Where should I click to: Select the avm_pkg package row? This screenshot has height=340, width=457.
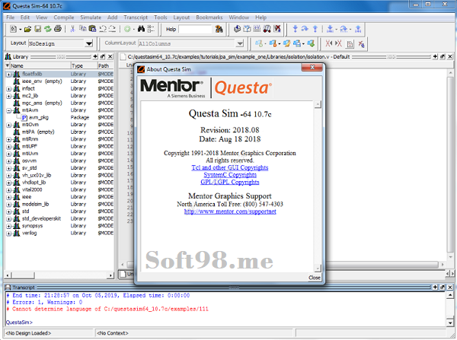click(x=59, y=118)
